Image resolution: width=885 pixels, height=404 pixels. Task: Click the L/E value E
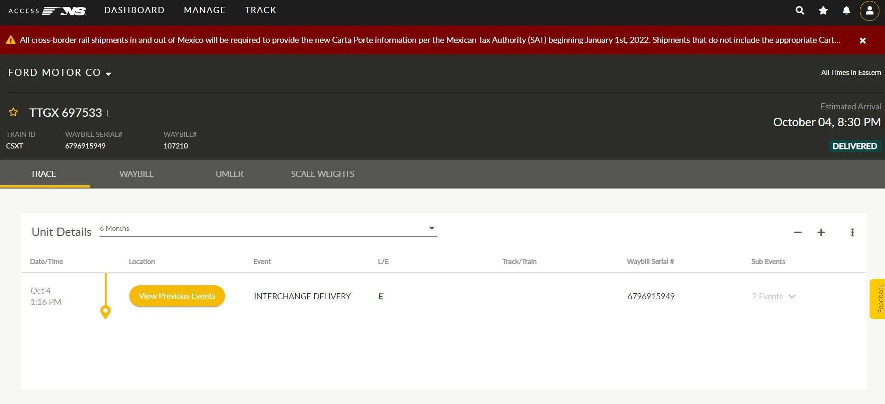pos(381,296)
